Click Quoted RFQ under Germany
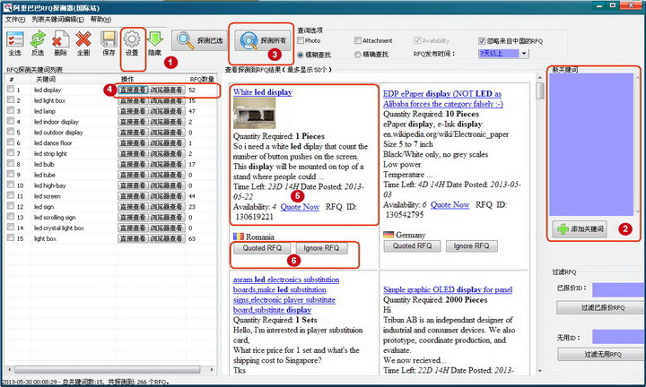Image resolution: width=646 pixels, height=387 pixels. pyautogui.click(x=412, y=246)
